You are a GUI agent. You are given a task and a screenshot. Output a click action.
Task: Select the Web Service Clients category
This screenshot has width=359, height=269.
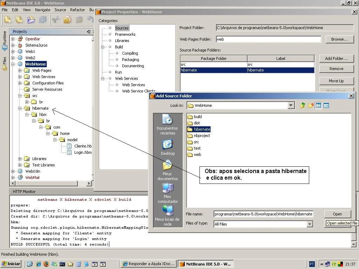click(138, 91)
